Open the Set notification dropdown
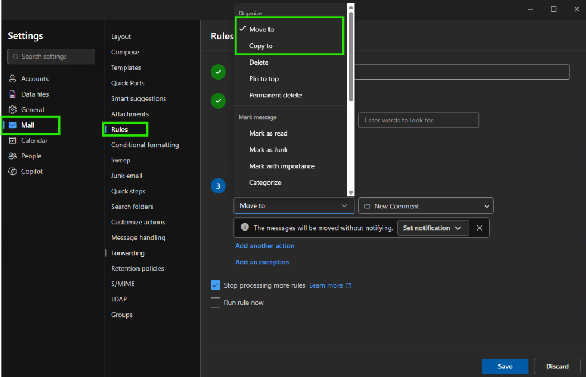This screenshot has width=586, height=377. point(433,228)
